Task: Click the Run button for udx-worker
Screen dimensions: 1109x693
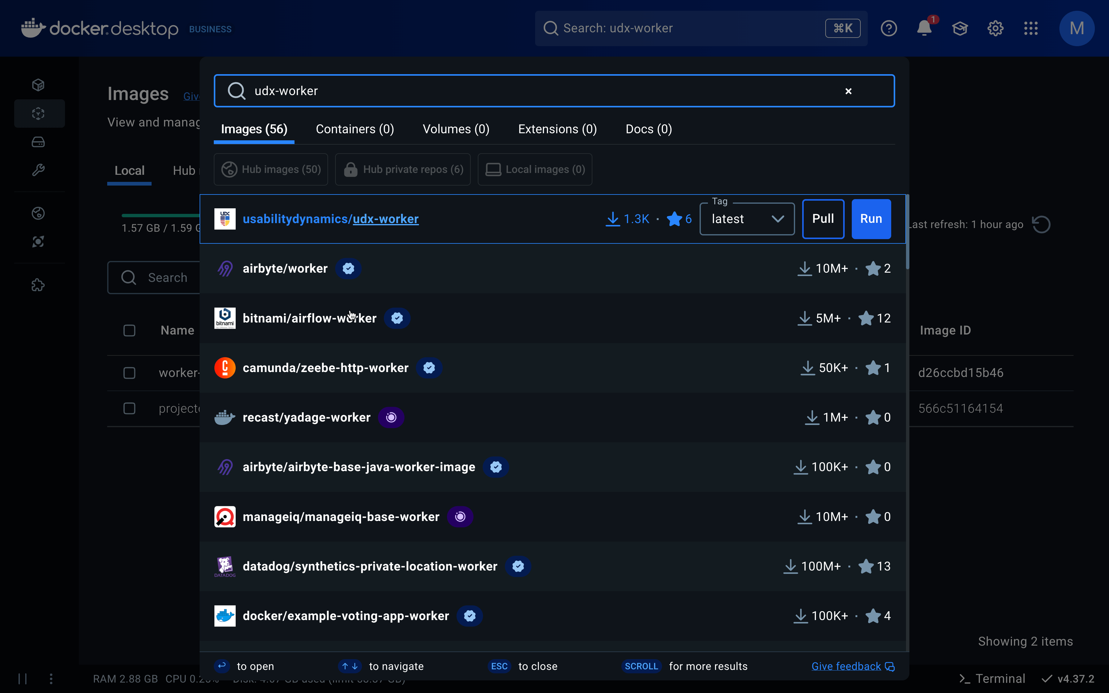Action: click(x=871, y=219)
